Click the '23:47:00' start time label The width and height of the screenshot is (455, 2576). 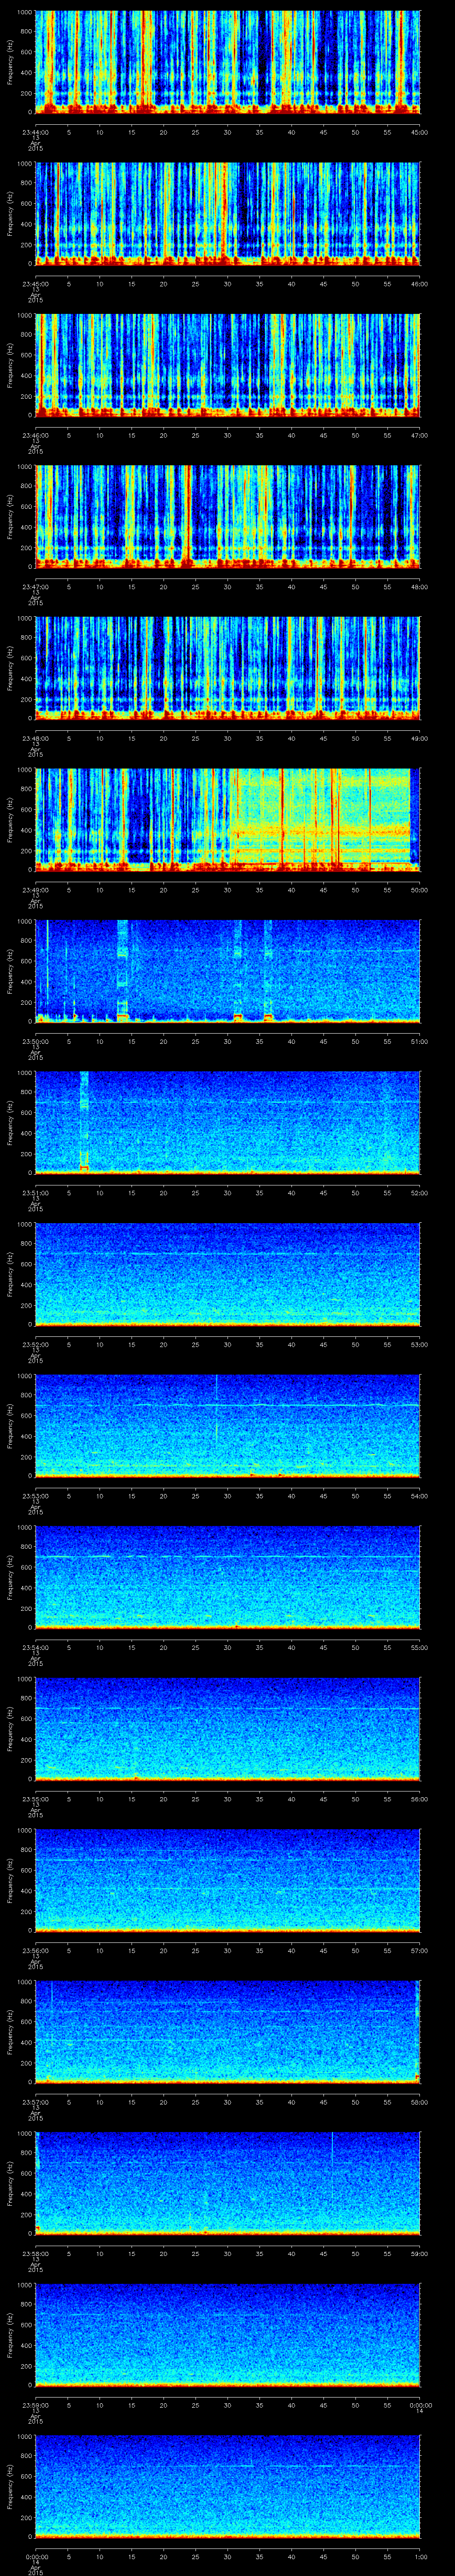[36, 587]
